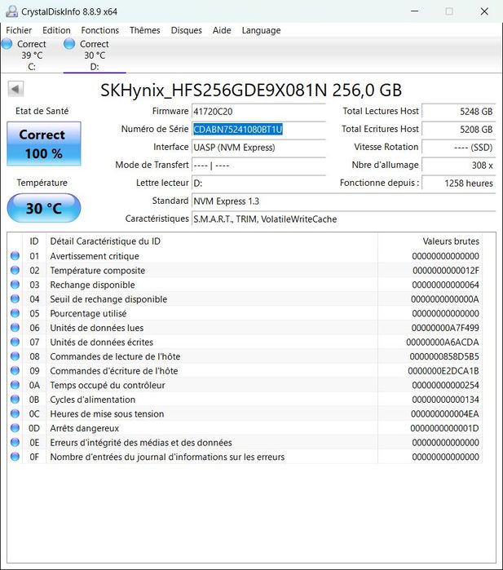
Task: Click status orb of Température composite row
Action: tap(15, 270)
